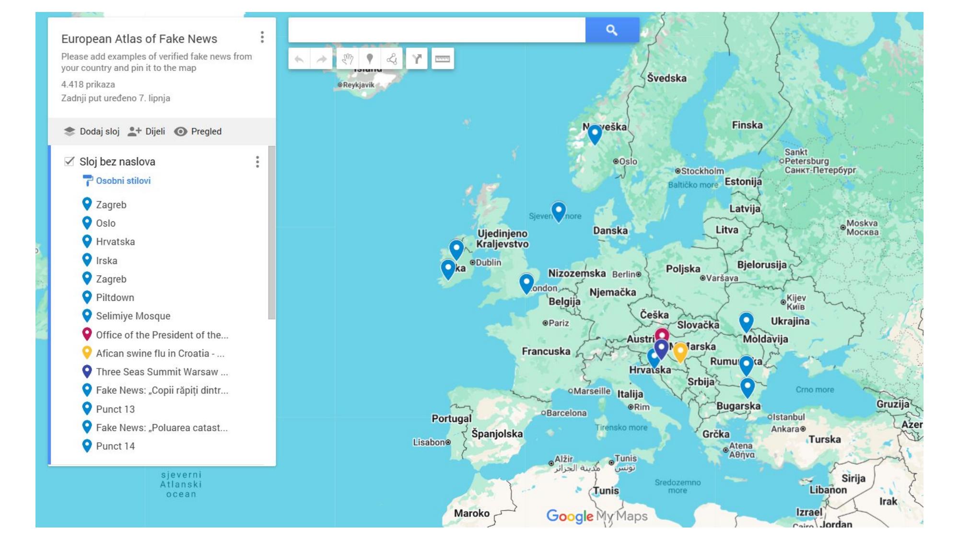Click Dijeli to share the map
This screenshot has width=959, height=539.
point(146,131)
